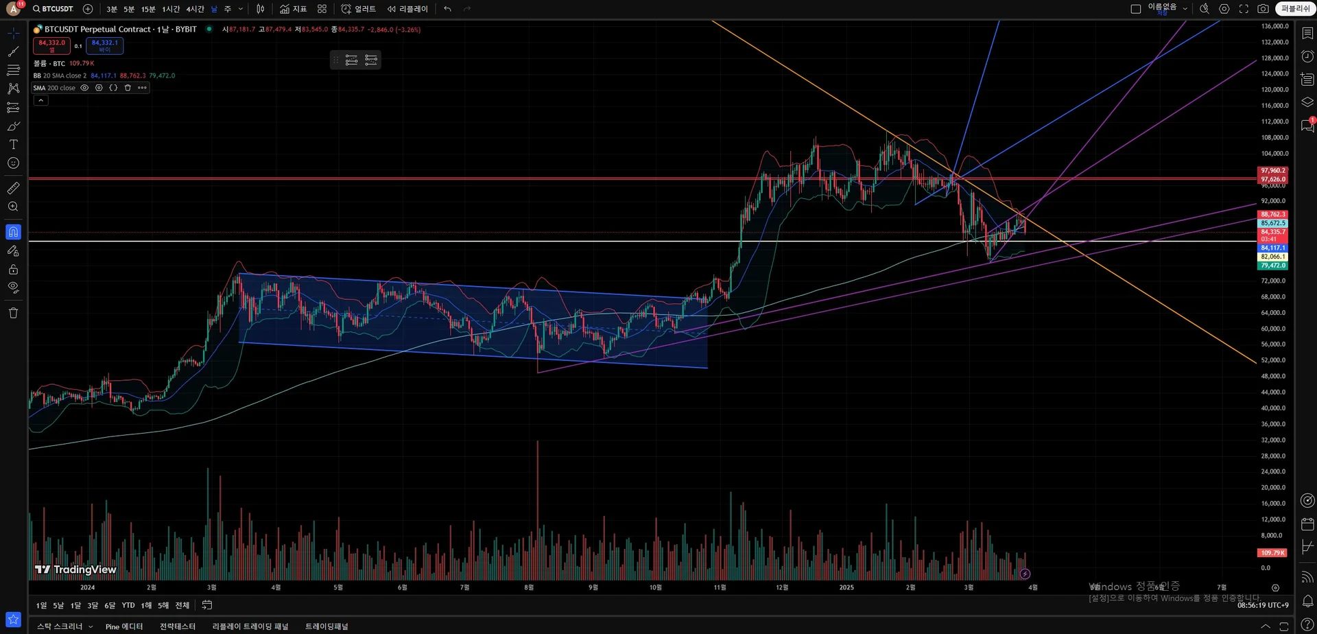
Task: Remove drawings with the trash icon
Action: [x=13, y=313]
